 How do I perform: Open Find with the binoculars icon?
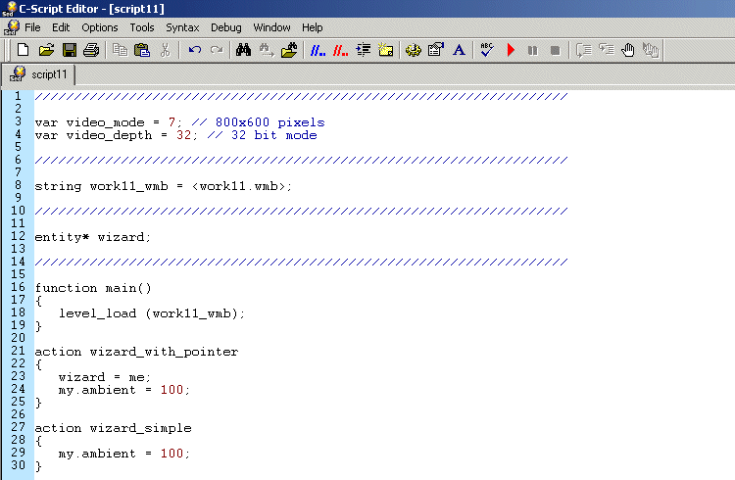243,50
